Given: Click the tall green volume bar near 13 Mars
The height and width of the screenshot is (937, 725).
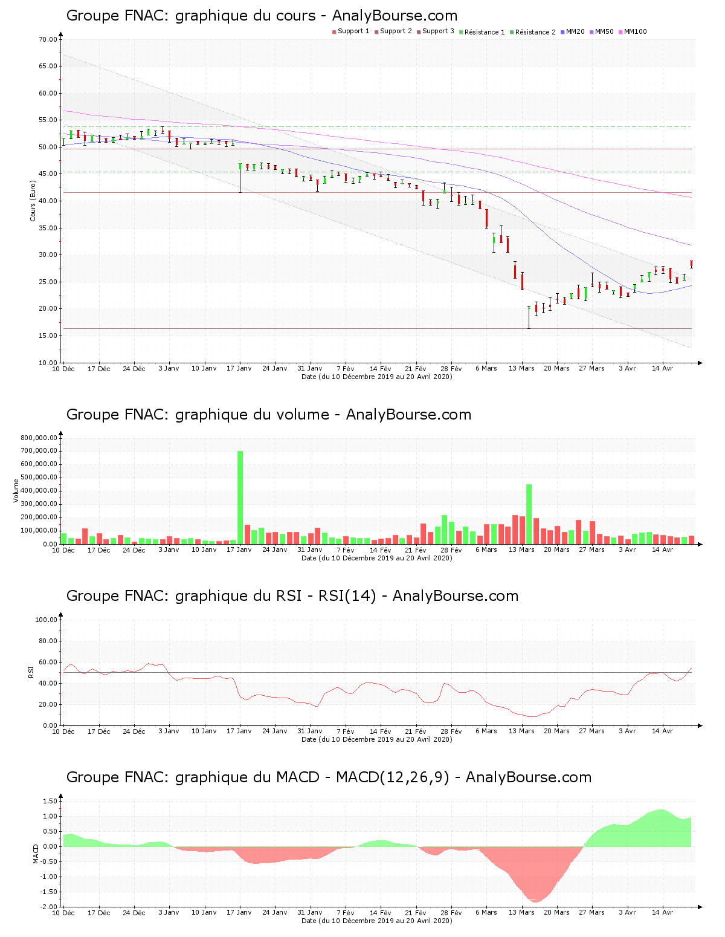Looking at the screenshot, I should tap(529, 514).
